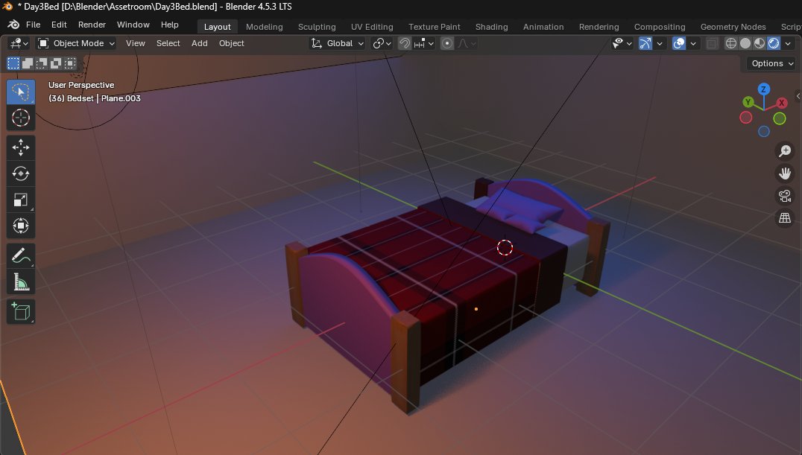
Task: Toggle proportional editing button
Action: (447, 43)
